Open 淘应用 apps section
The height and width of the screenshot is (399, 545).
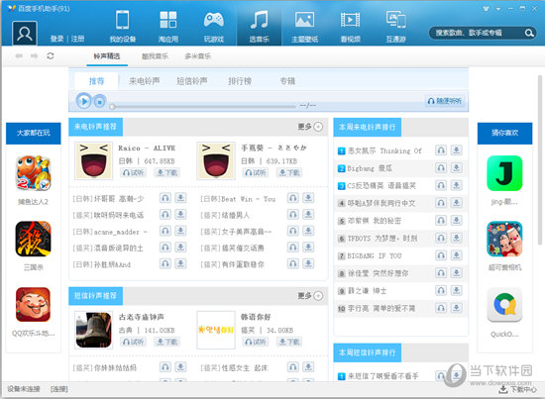pyautogui.click(x=168, y=27)
